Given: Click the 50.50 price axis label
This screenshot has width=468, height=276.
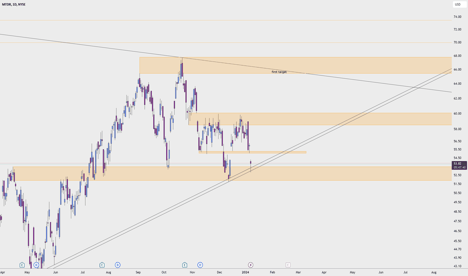Looking at the screenshot, I should 457,193.
